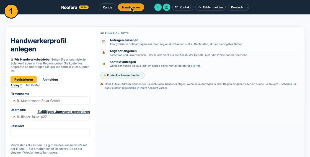The width and height of the screenshot is (310, 157).
Task: Open the Deutsch language dropdown
Action: point(238,7)
